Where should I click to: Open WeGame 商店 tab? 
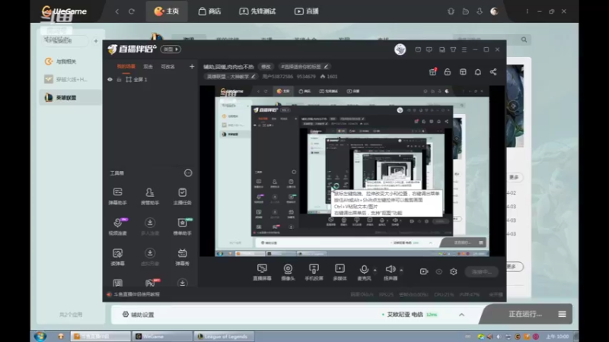click(210, 11)
